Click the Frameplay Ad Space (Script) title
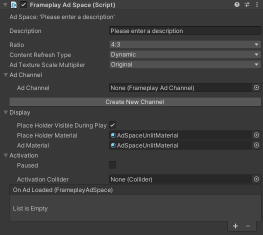 [x=72, y=5]
